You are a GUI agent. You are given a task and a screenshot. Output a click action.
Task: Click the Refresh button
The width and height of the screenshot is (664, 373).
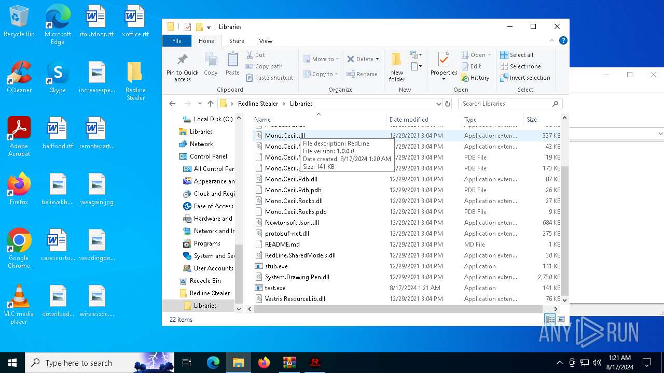pos(448,104)
